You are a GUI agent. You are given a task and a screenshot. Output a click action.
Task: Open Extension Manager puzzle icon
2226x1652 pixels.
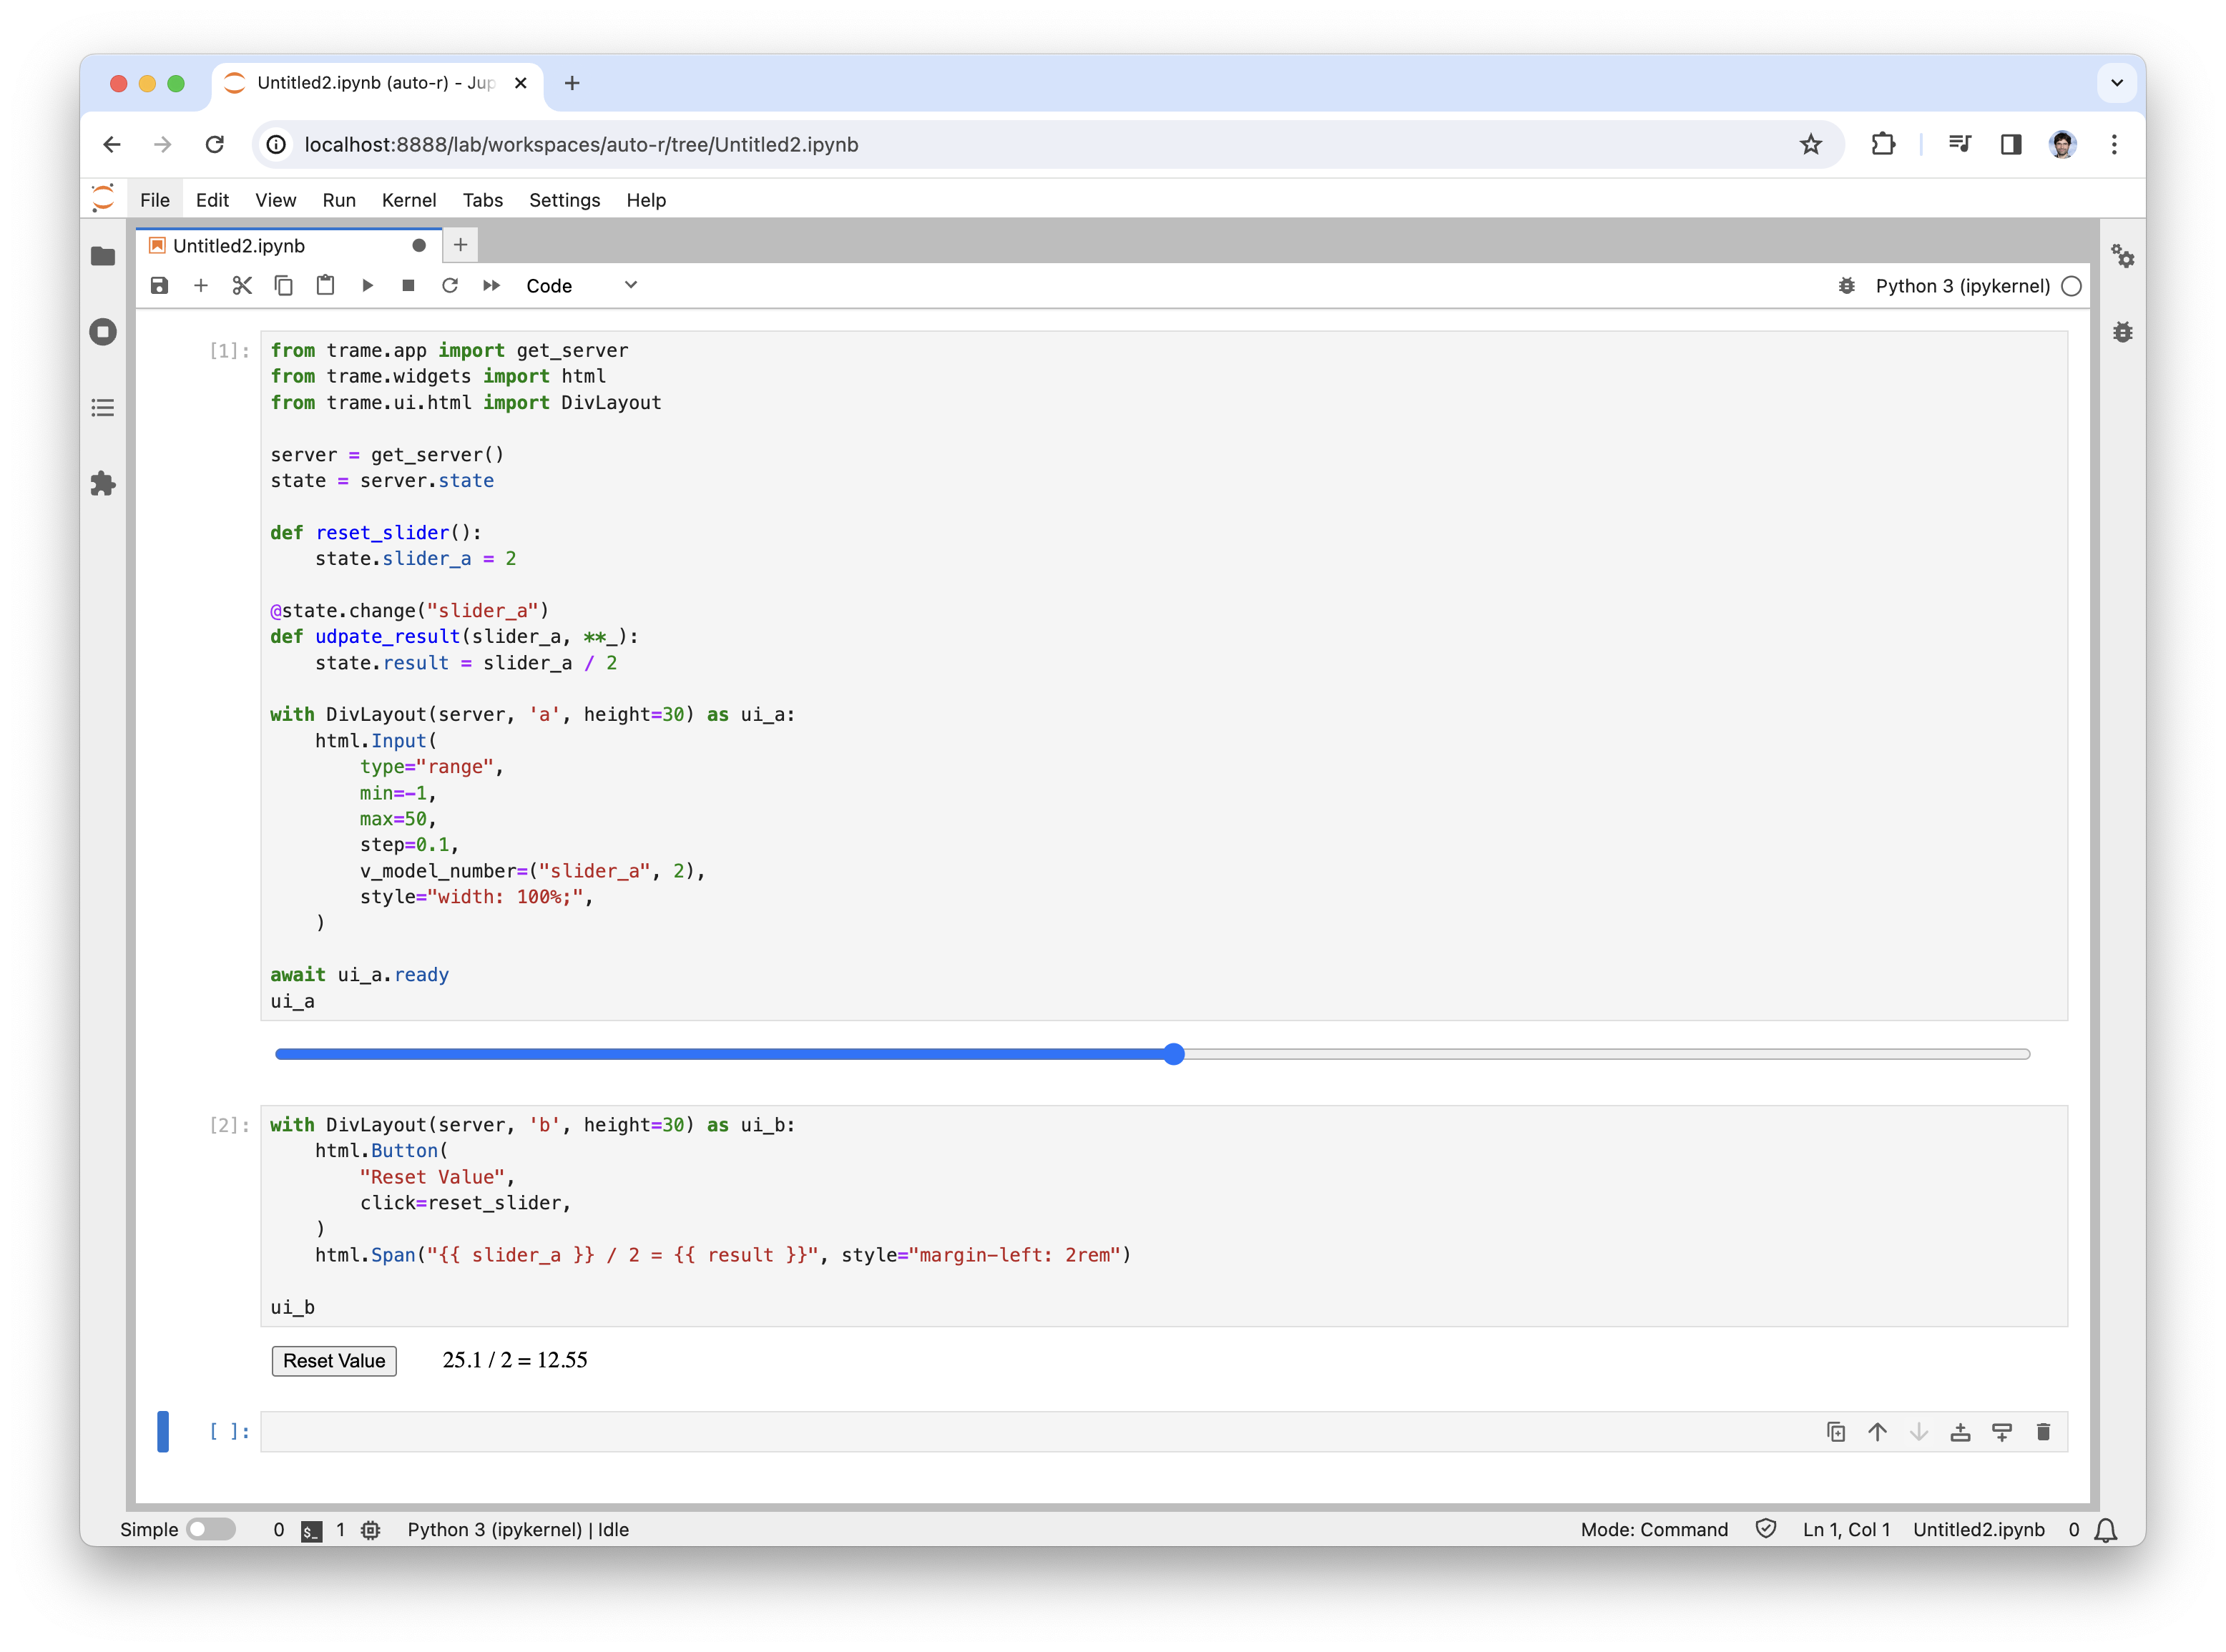click(103, 484)
